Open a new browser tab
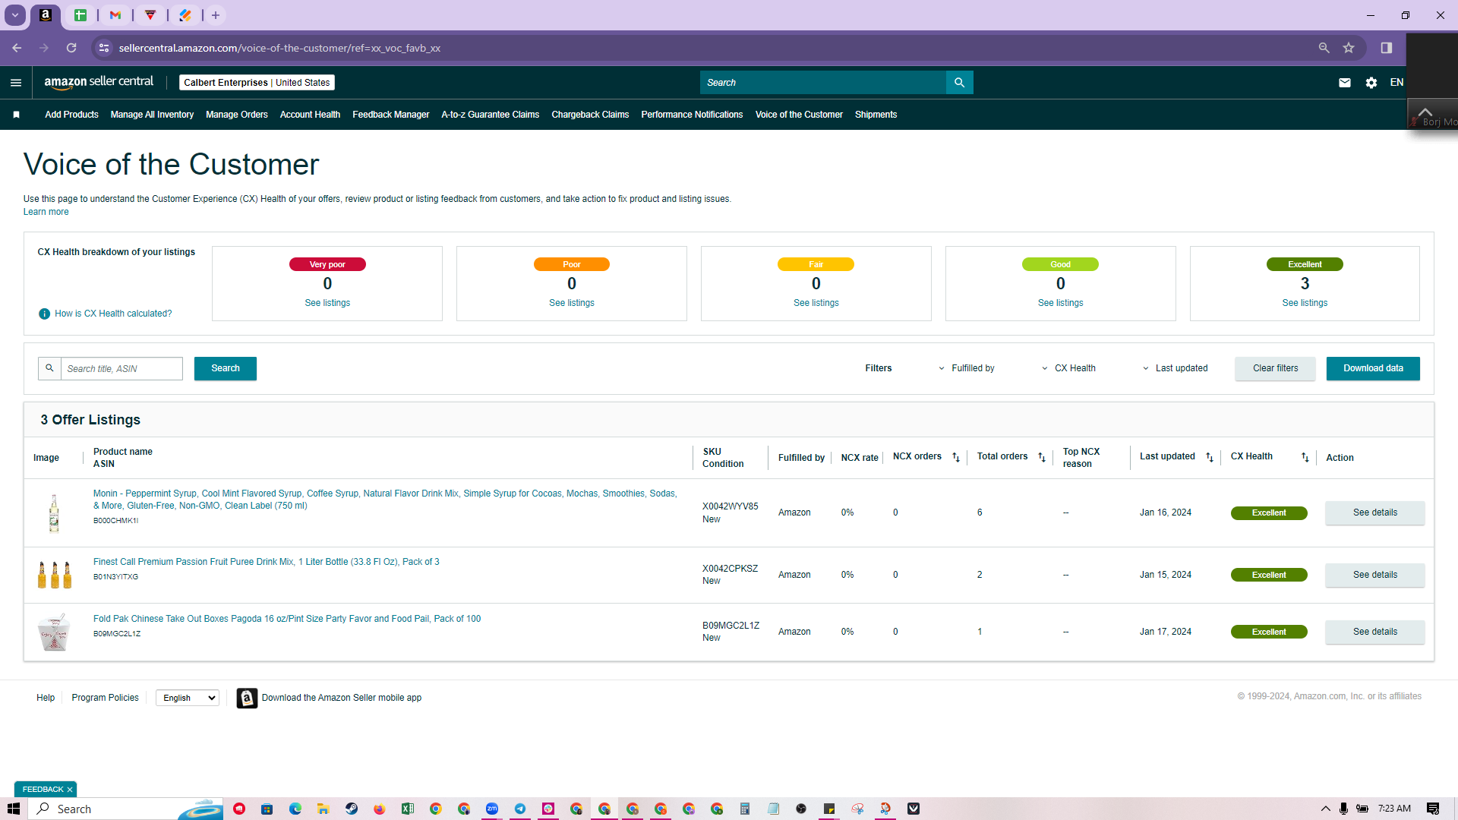The image size is (1458, 820). [216, 15]
